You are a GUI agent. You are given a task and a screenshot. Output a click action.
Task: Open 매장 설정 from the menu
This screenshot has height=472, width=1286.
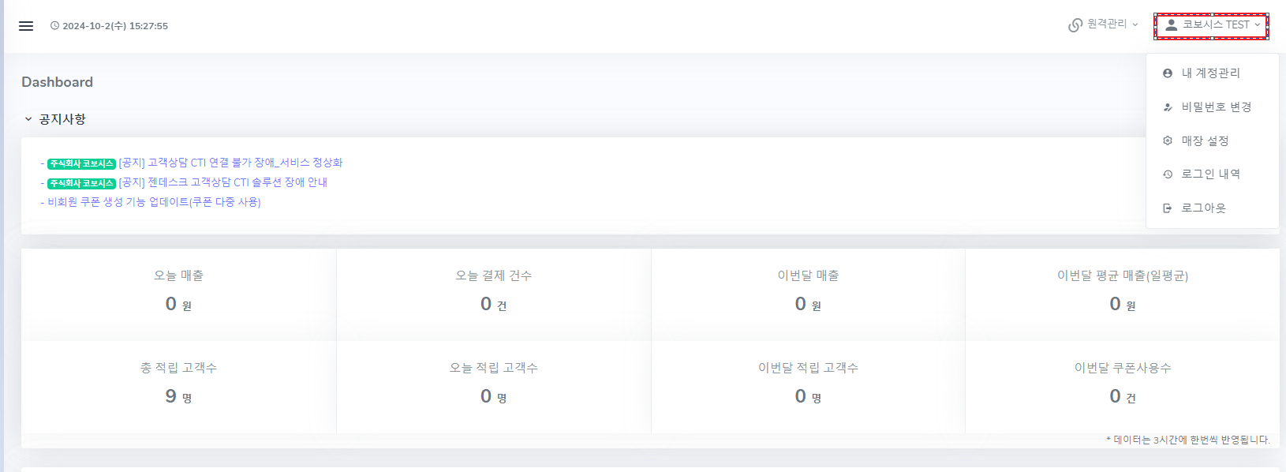tap(1205, 140)
